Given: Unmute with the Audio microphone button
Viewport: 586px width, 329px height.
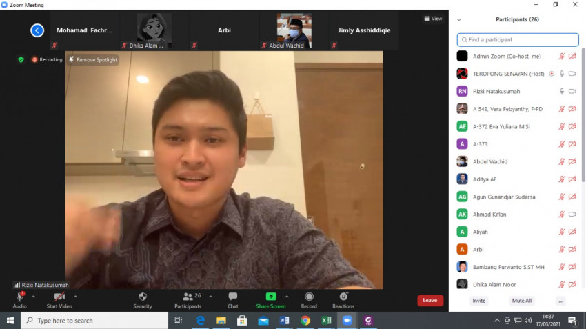Looking at the screenshot, I should pos(20,300).
